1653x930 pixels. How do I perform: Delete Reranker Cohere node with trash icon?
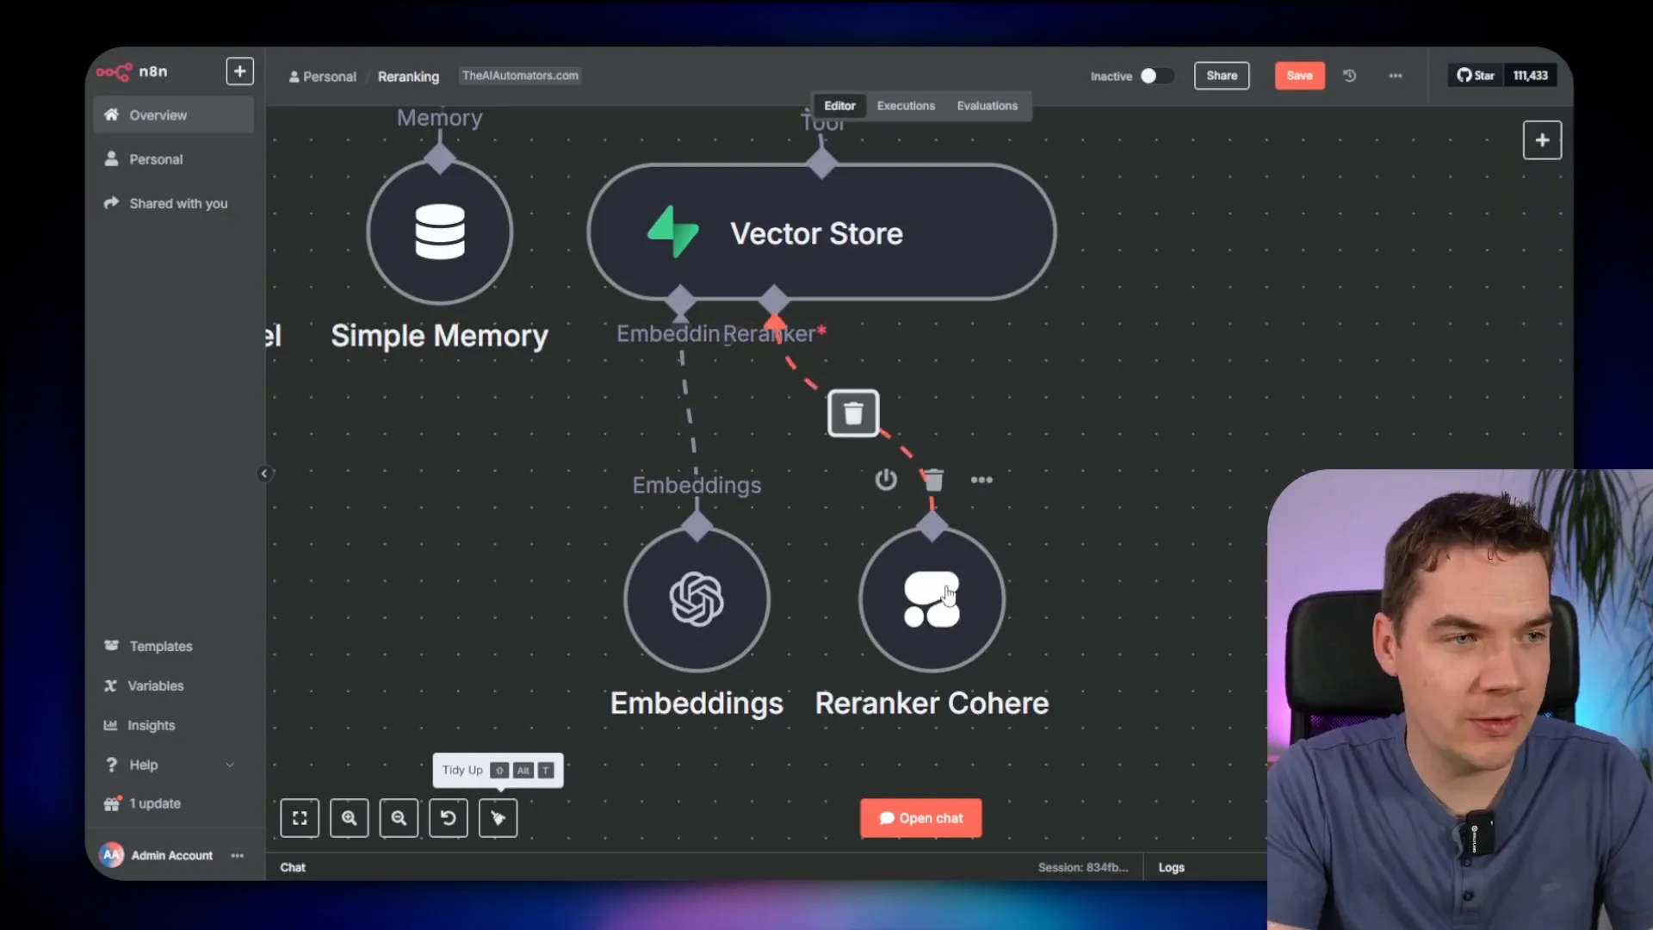point(933,480)
